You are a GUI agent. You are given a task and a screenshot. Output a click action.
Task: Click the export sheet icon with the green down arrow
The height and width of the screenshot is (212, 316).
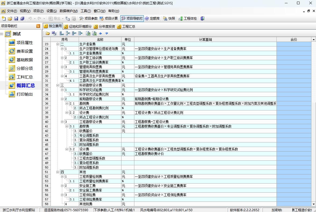pos(94,33)
